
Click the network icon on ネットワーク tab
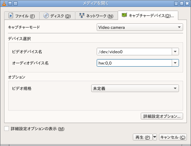click(x=82, y=15)
